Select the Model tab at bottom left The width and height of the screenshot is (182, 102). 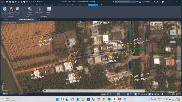tap(5, 94)
